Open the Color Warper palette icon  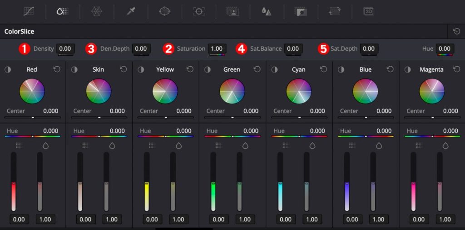click(x=97, y=11)
